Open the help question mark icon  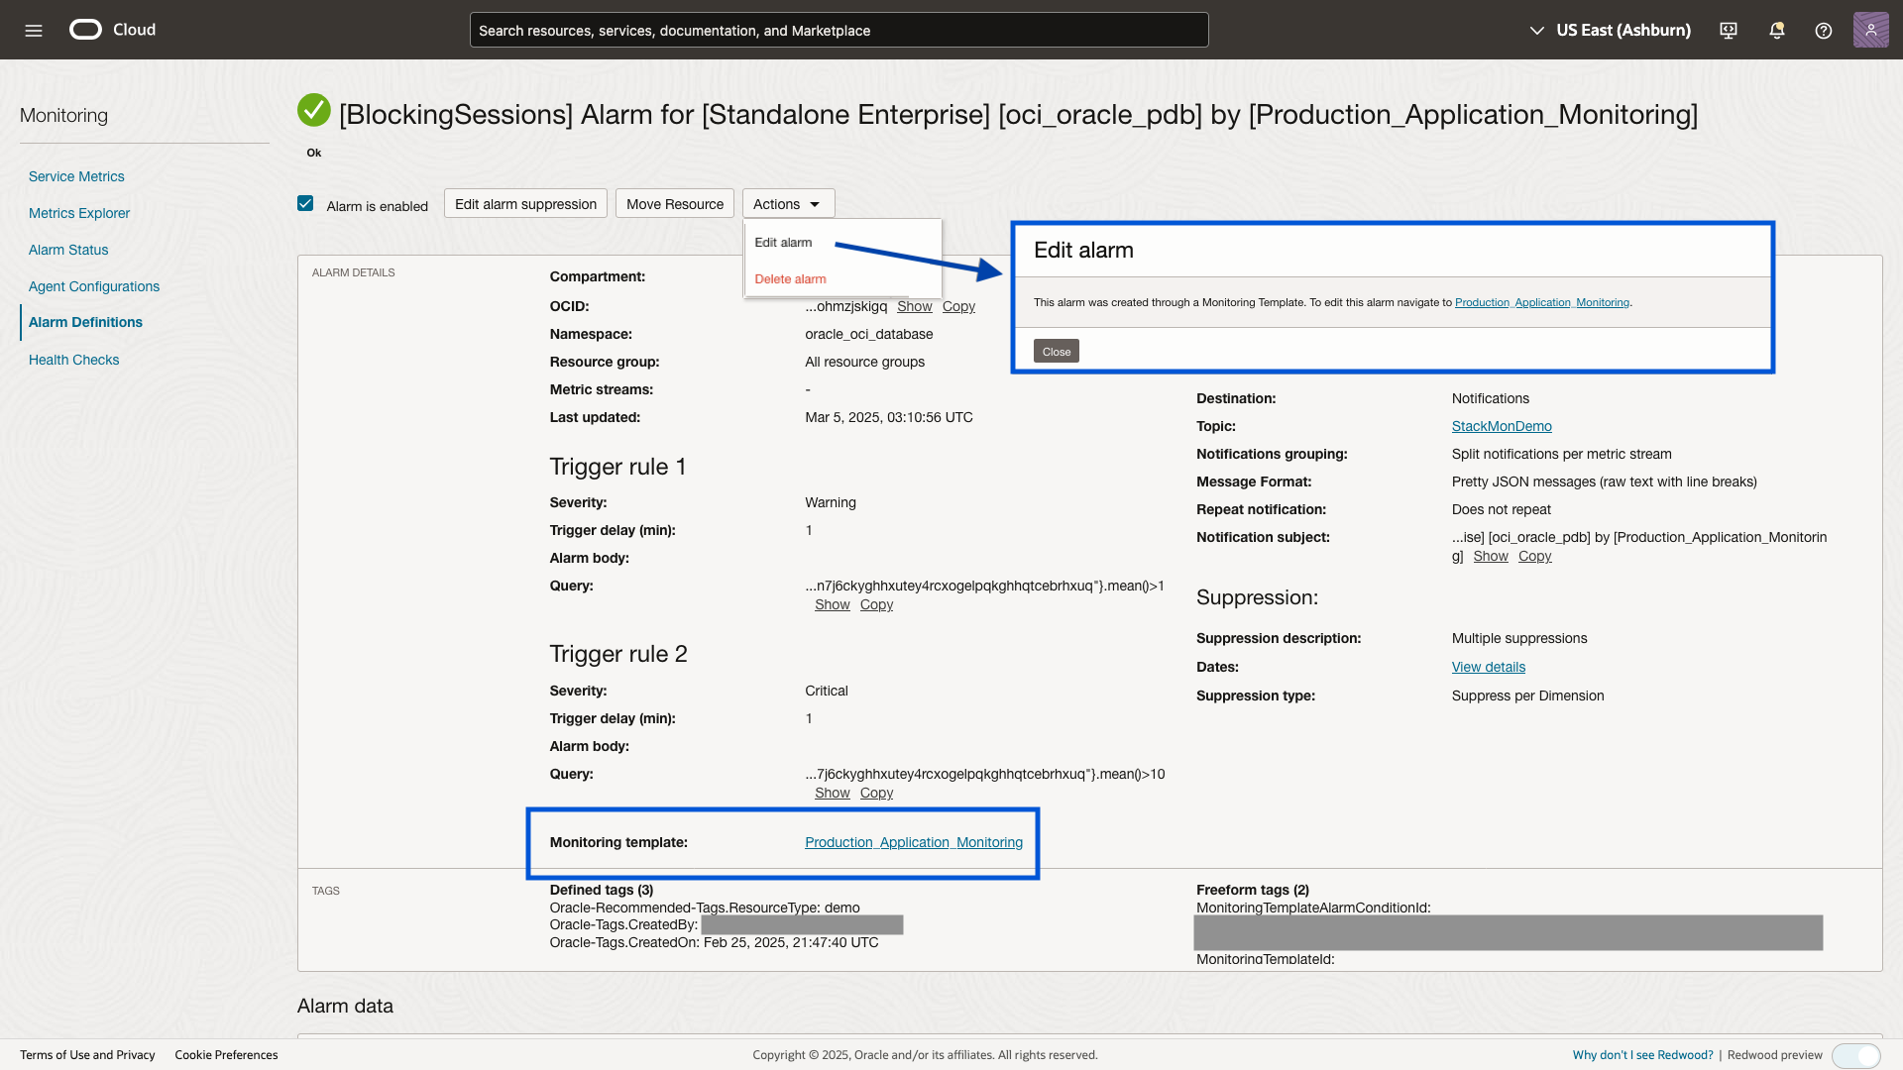[x=1823, y=31]
